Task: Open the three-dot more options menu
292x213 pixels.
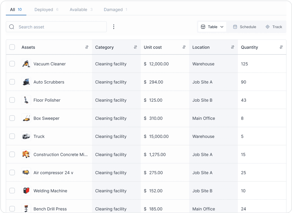Action: (x=114, y=27)
